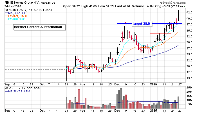Click the 5M volume axis label
Image resolution: width=197 pixels, height=113 pixels.
click(x=190, y=104)
